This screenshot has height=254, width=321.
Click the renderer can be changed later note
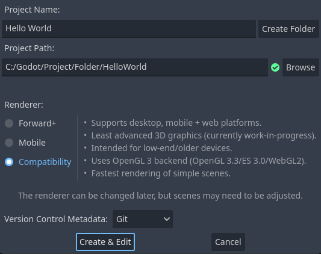(160, 196)
